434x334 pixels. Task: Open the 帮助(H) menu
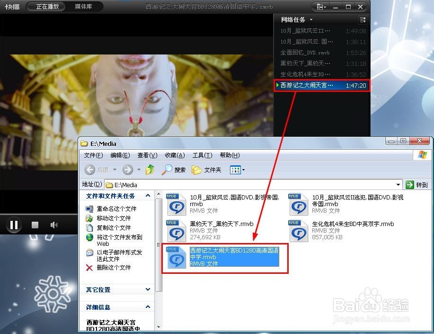[230, 155]
